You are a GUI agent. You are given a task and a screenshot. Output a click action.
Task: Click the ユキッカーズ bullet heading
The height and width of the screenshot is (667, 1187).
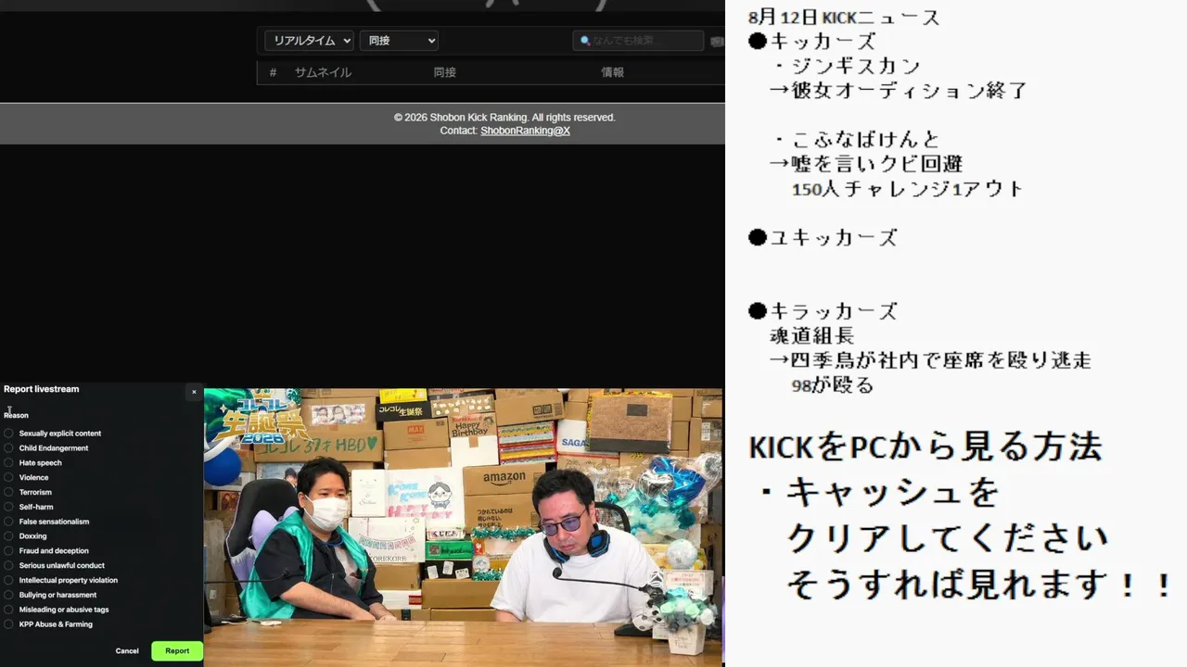pyautogui.click(x=823, y=238)
